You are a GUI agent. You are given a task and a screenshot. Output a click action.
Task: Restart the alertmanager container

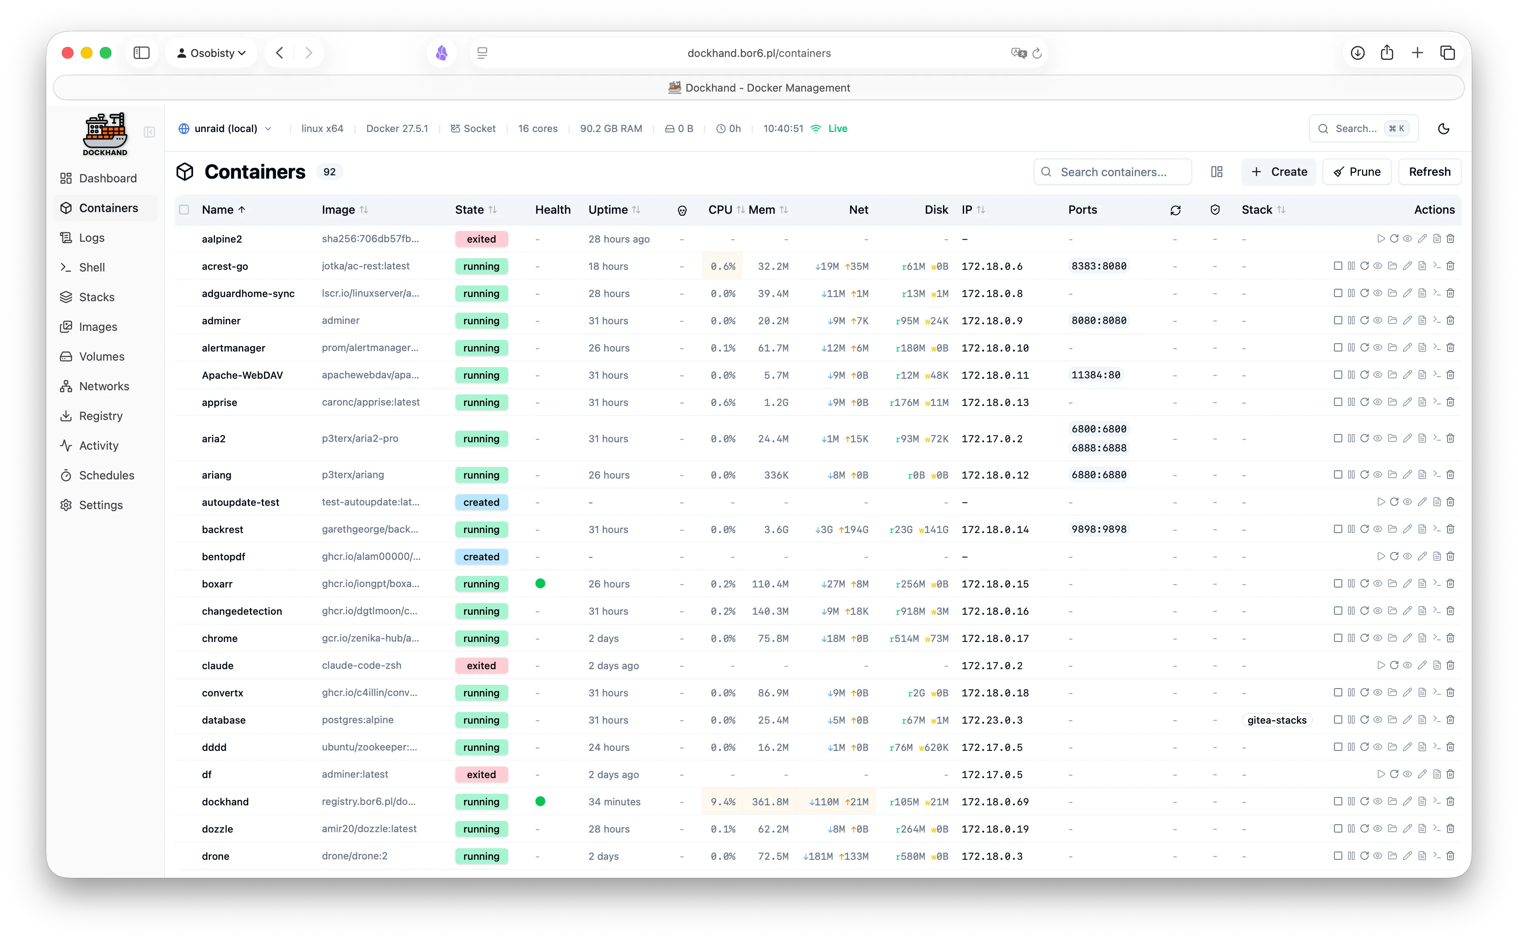coord(1364,348)
